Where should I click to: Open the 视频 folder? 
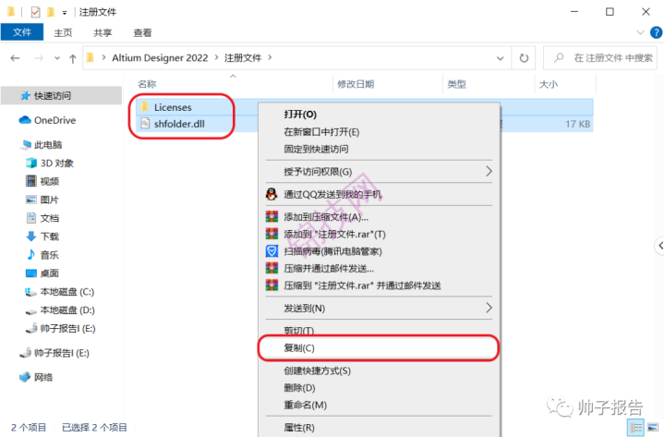pos(42,182)
